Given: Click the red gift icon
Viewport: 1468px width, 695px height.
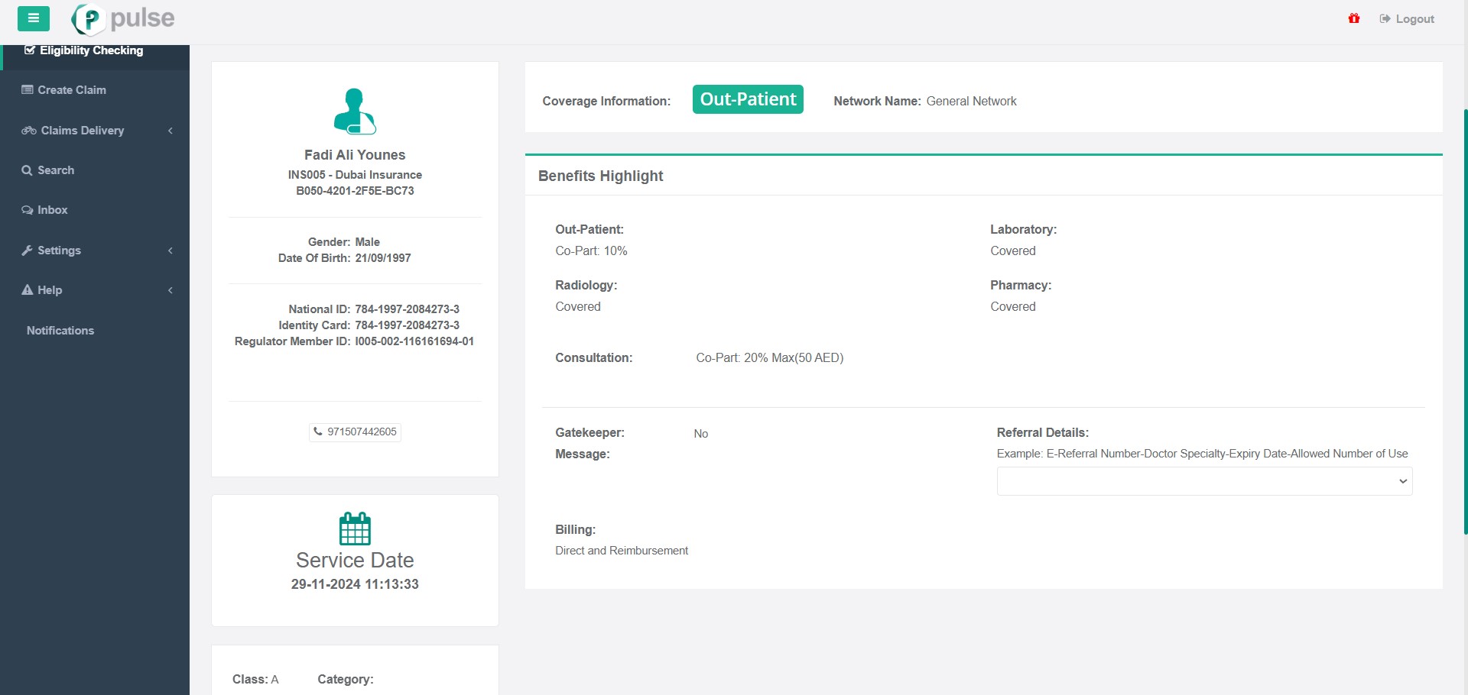Looking at the screenshot, I should [x=1354, y=19].
